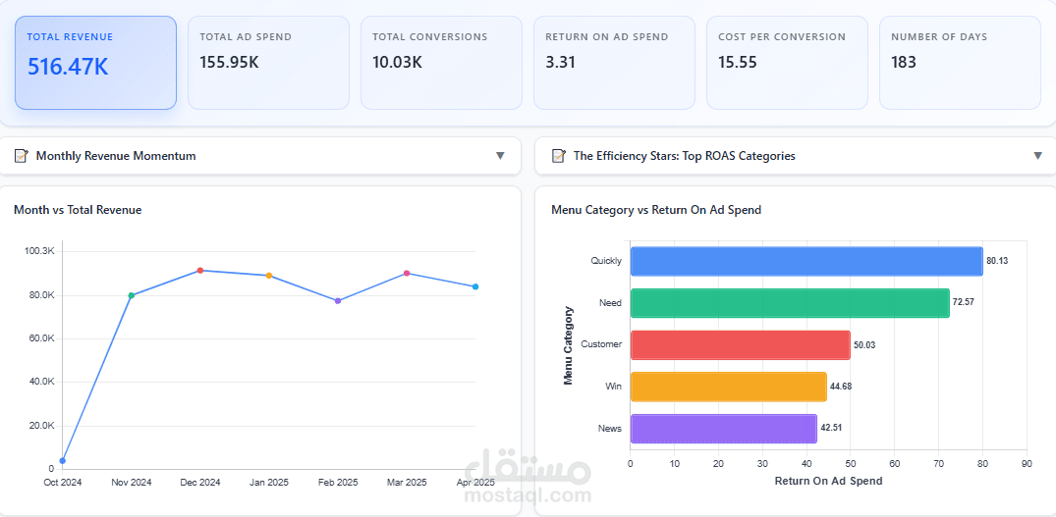Screen dimensions: 1056x517
Task: Click the 155.95K ad spend value
Action: point(230,63)
